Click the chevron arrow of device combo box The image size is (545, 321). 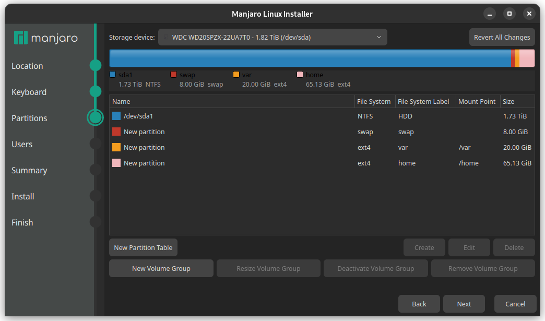click(379, 37)
